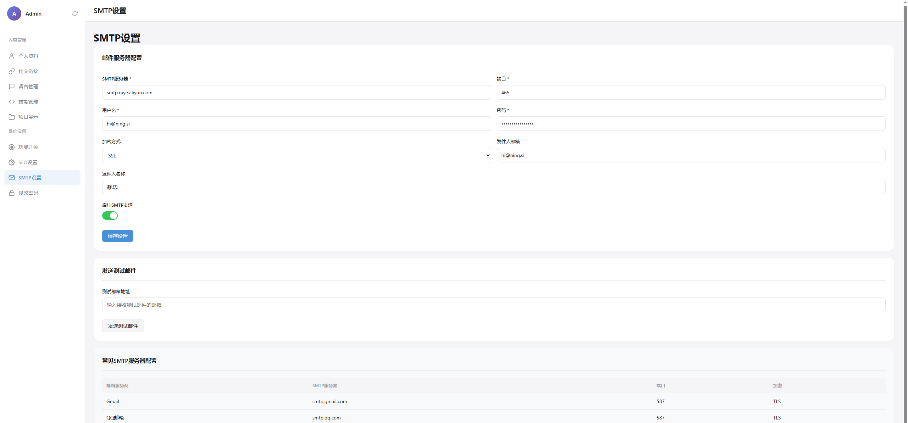Click the speech bubble icon for 留言管理

[x=12, y=87]
